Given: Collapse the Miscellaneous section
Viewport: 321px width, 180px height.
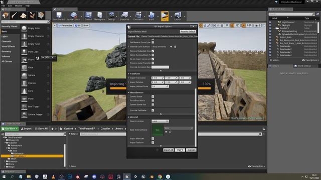Looking at the screenshot, I should point(129,92).
